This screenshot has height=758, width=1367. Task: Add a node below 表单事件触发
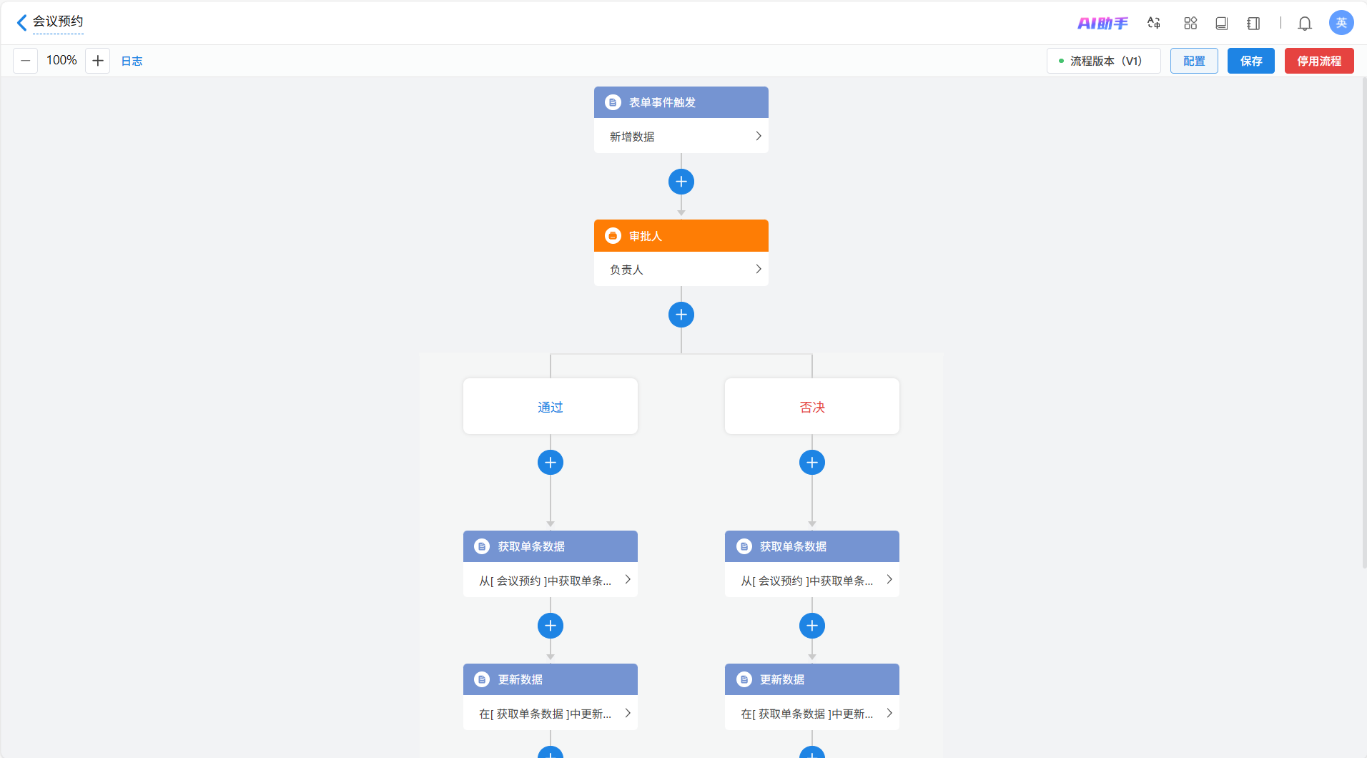click(681, 182)
